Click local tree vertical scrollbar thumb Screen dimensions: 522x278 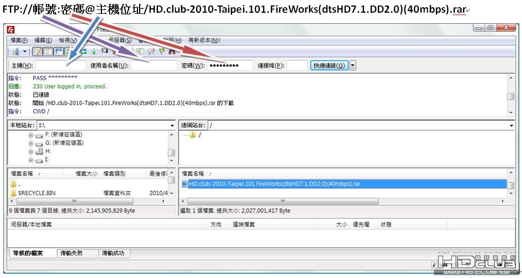tap(171, 153)
